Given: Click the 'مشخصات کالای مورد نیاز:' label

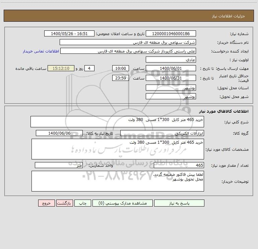Looking at the screenshot, I should coord(227,149).
